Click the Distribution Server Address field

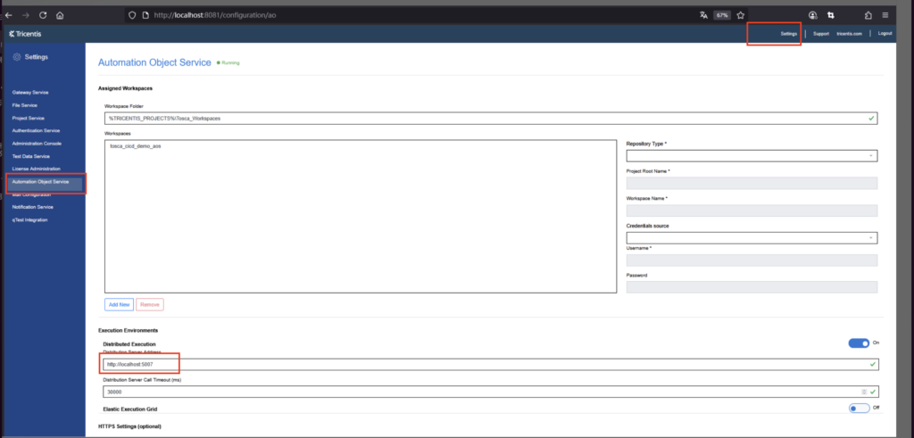[x=491, y=365]
